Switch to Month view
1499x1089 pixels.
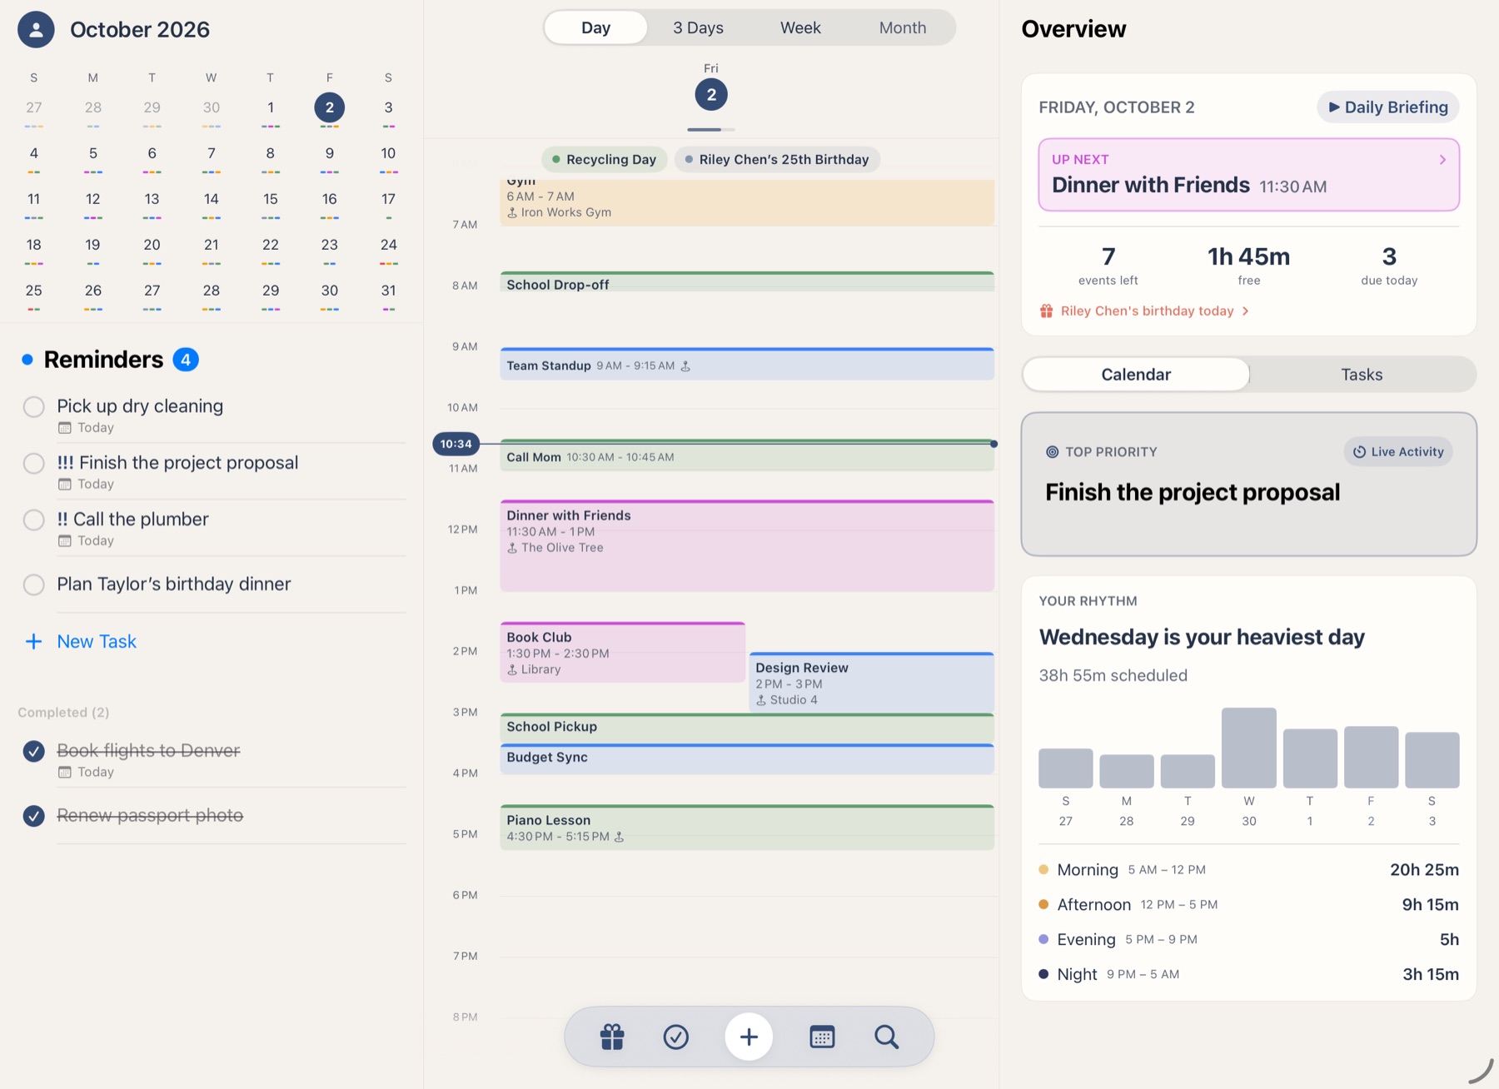tap(903, 27)
